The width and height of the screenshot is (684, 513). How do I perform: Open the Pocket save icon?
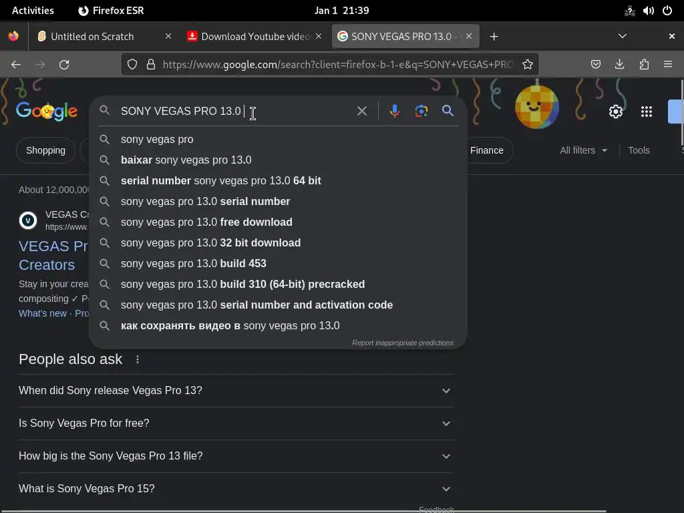point(595,65)
